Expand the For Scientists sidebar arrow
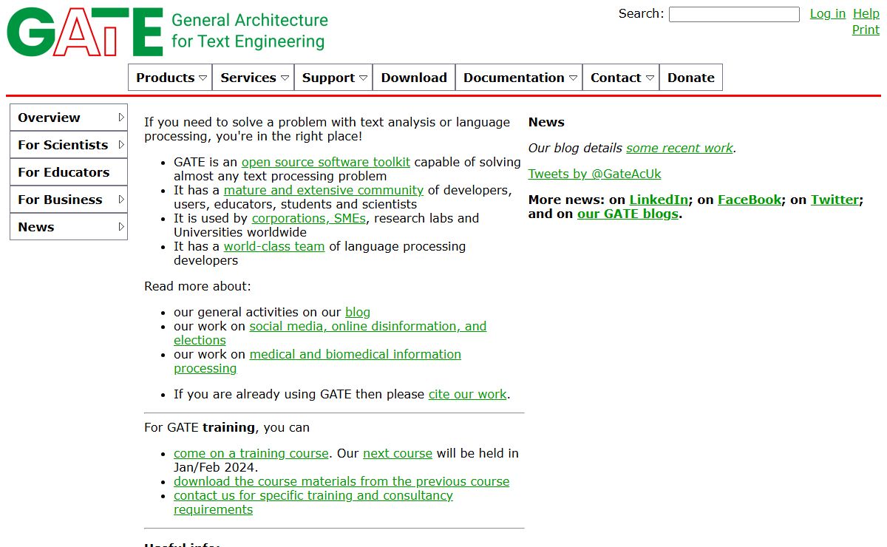The height and width of the screenshot is (547, 887). 121,144
